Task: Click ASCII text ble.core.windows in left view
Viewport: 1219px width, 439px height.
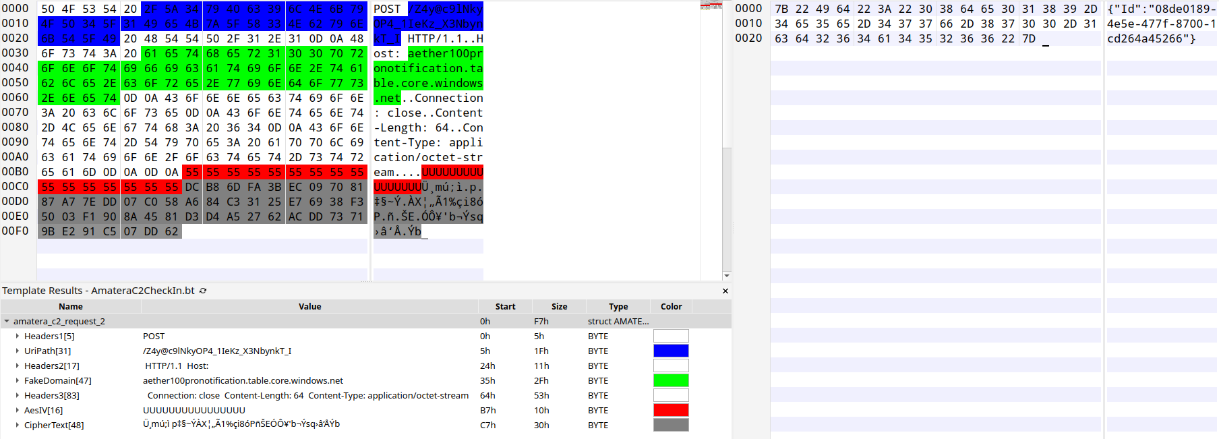Action: pos(428,83)
